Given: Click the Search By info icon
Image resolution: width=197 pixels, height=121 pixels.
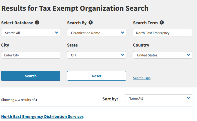Looking at the screenshot, I should point(90,23).
